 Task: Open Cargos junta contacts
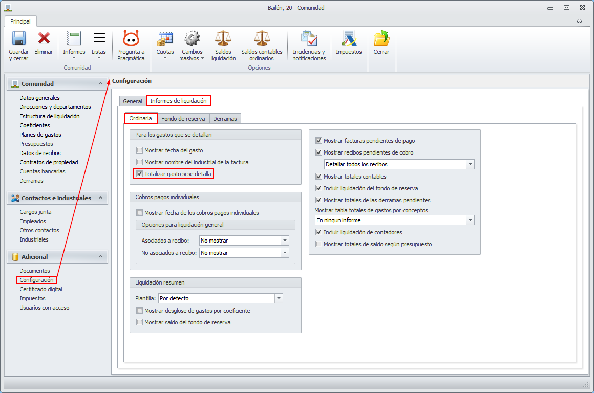(36, 212)
